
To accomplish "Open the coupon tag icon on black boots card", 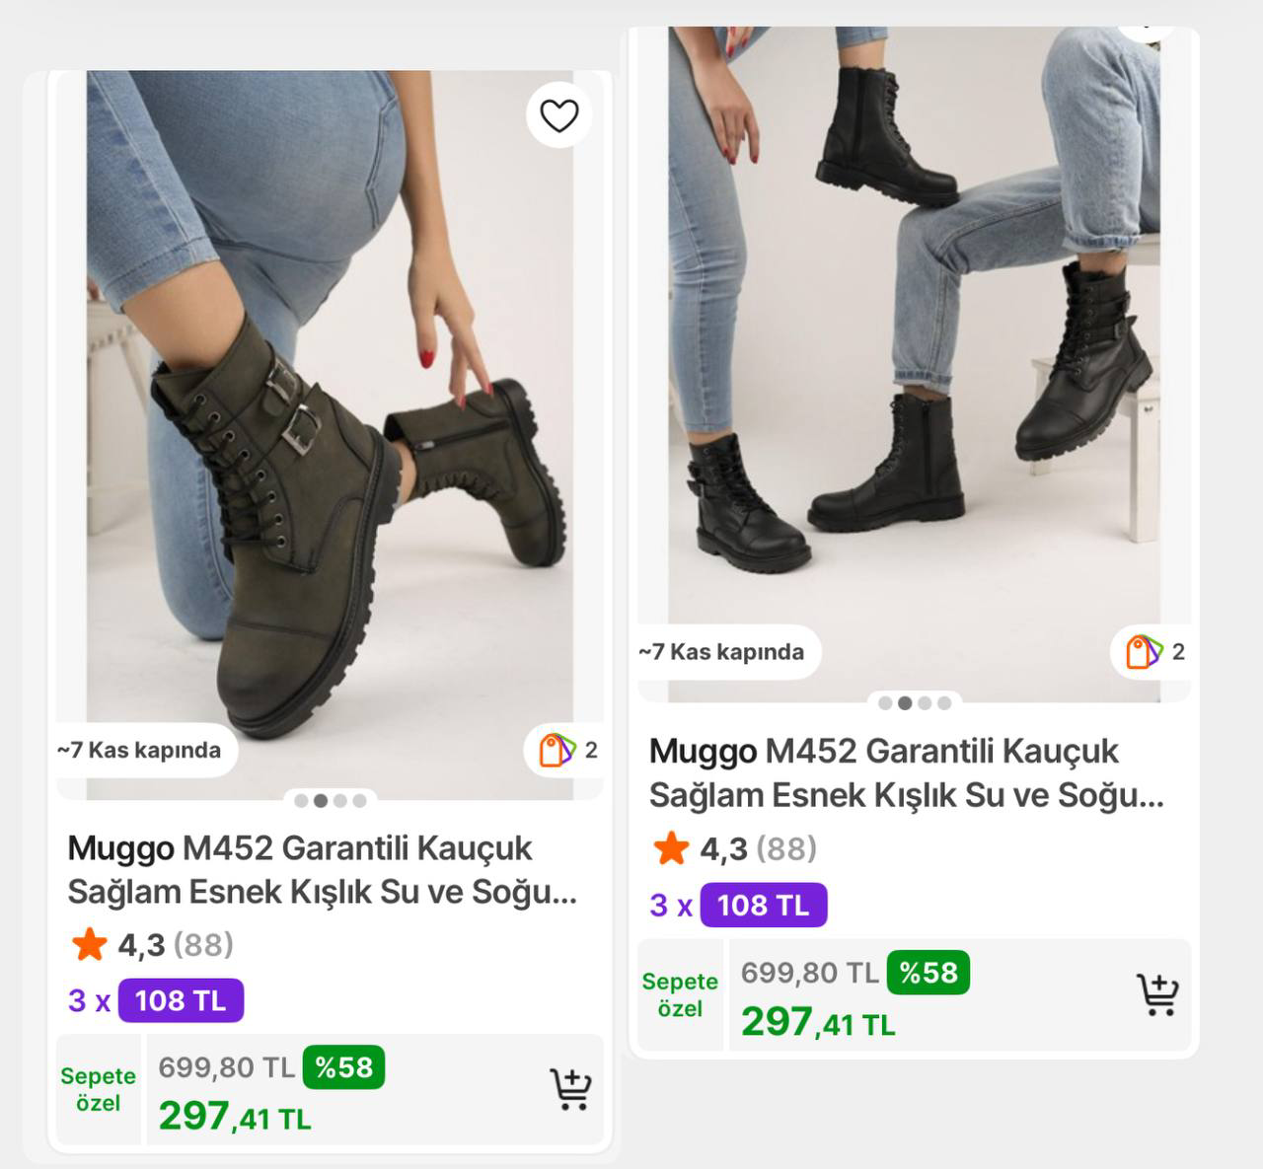I will click(x=1144, y=651).
